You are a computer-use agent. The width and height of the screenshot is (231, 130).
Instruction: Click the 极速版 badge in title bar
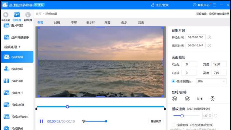click(39, 5)
